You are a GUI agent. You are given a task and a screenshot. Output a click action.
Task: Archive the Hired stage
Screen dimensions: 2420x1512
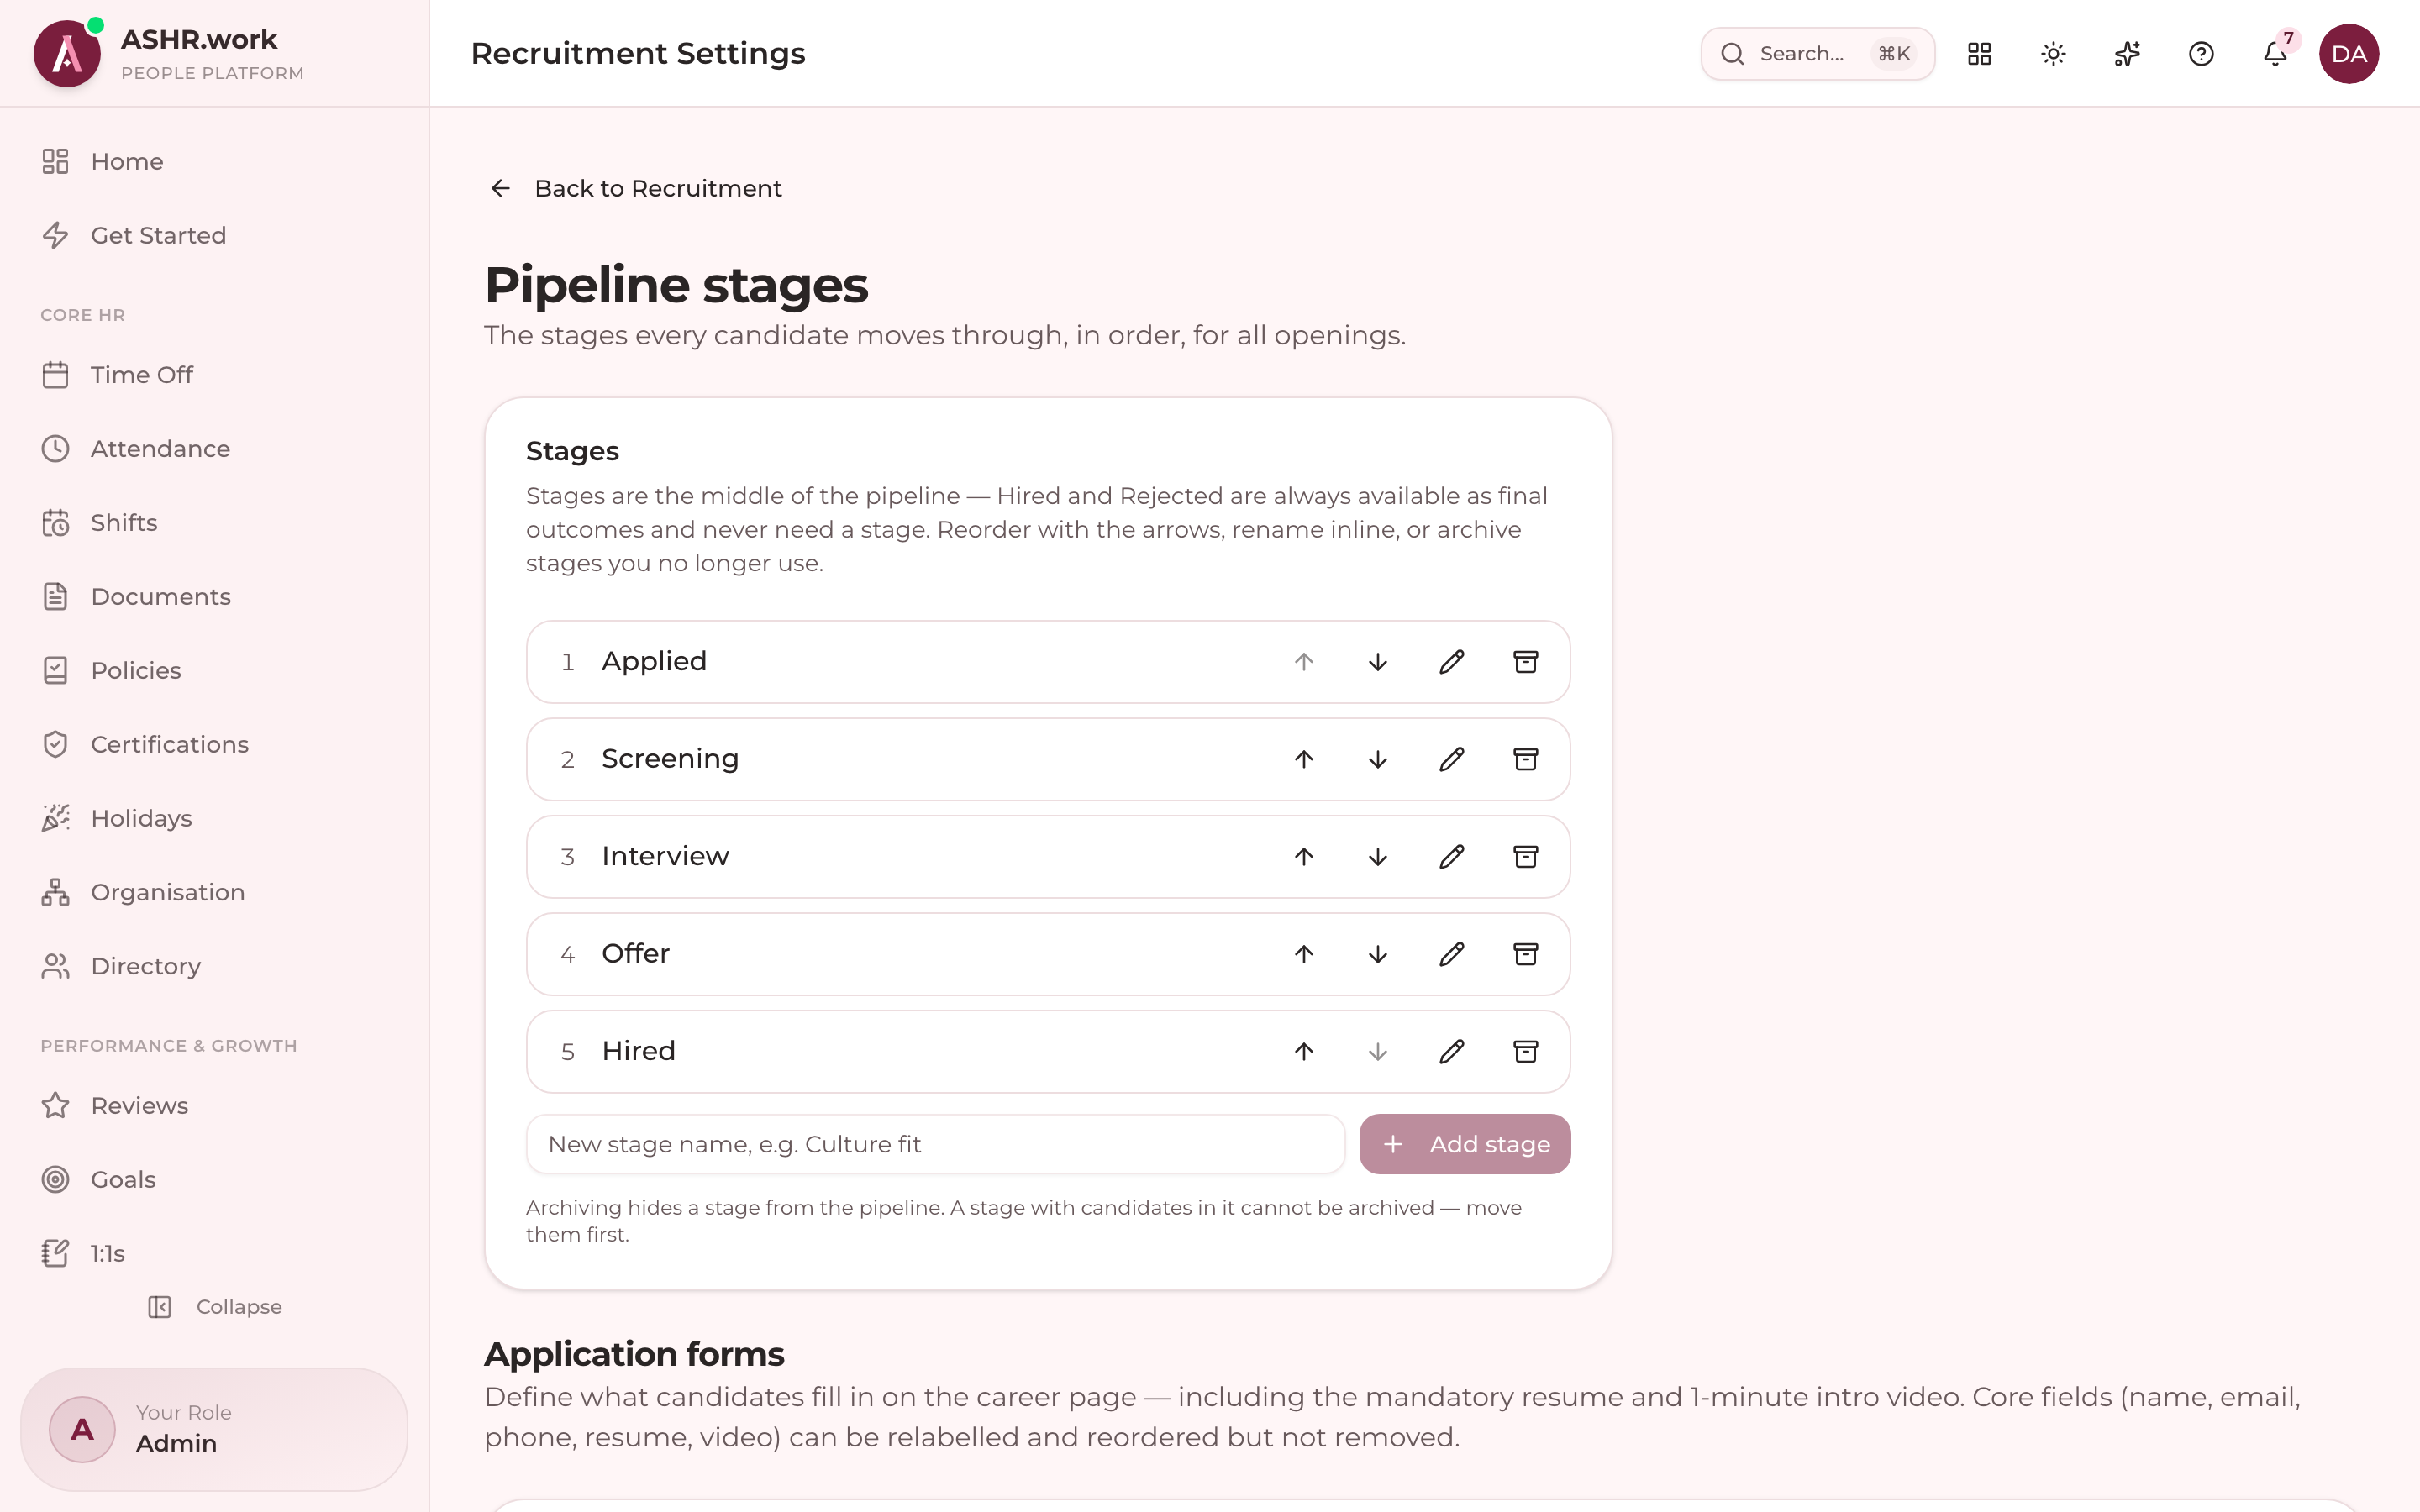pos(1525,1051)
